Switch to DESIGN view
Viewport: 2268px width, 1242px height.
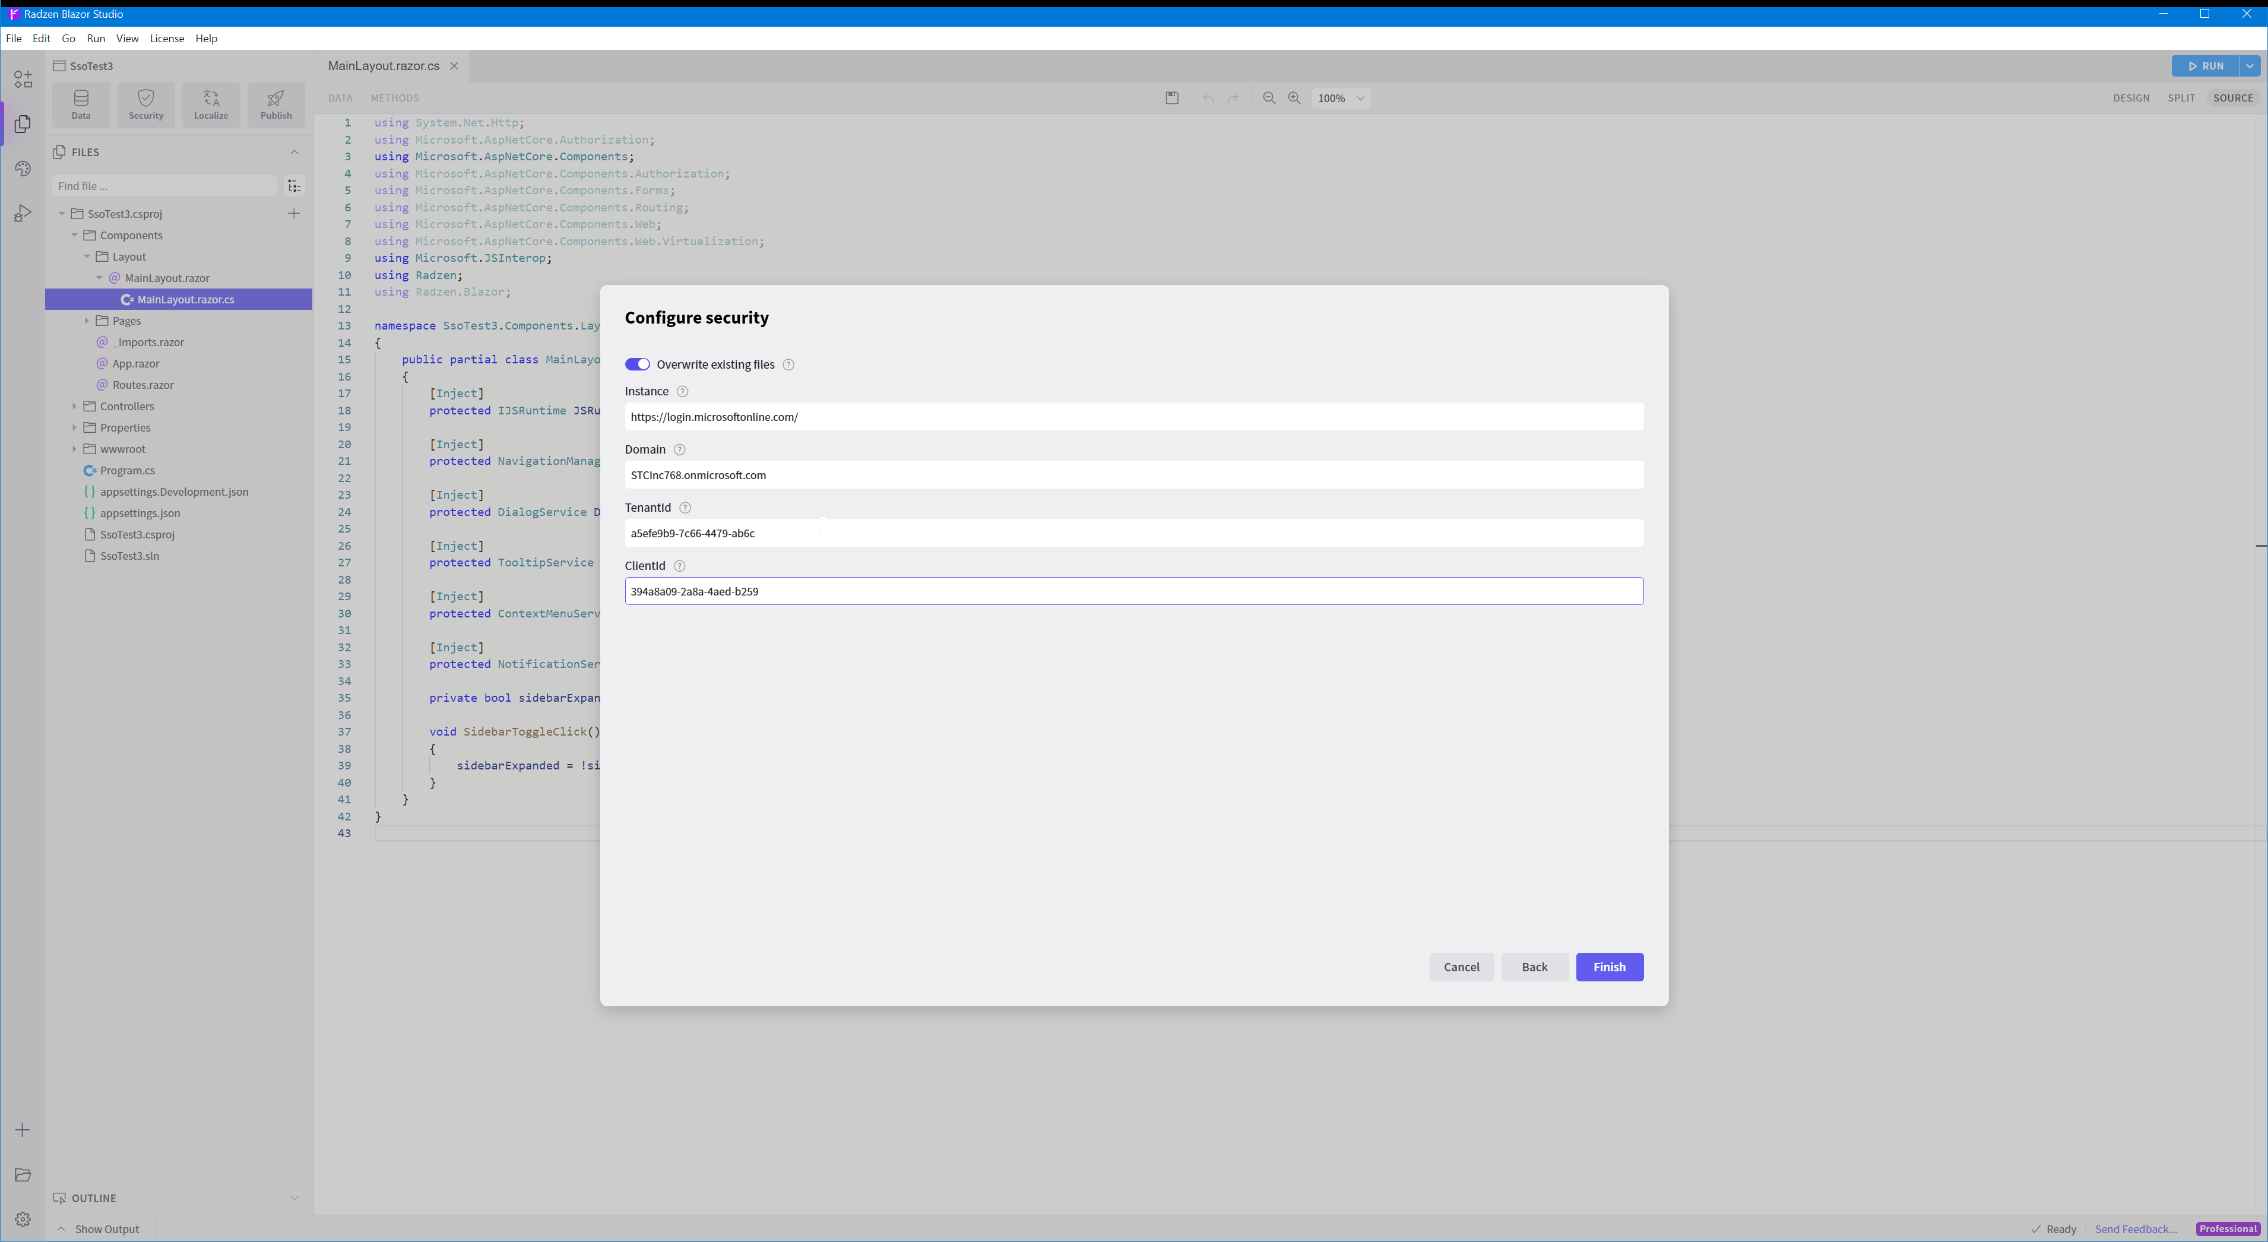coord(2131,99)
